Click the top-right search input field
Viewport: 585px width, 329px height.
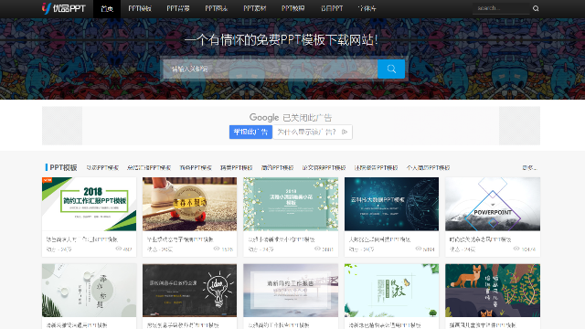tap(501, 8)
